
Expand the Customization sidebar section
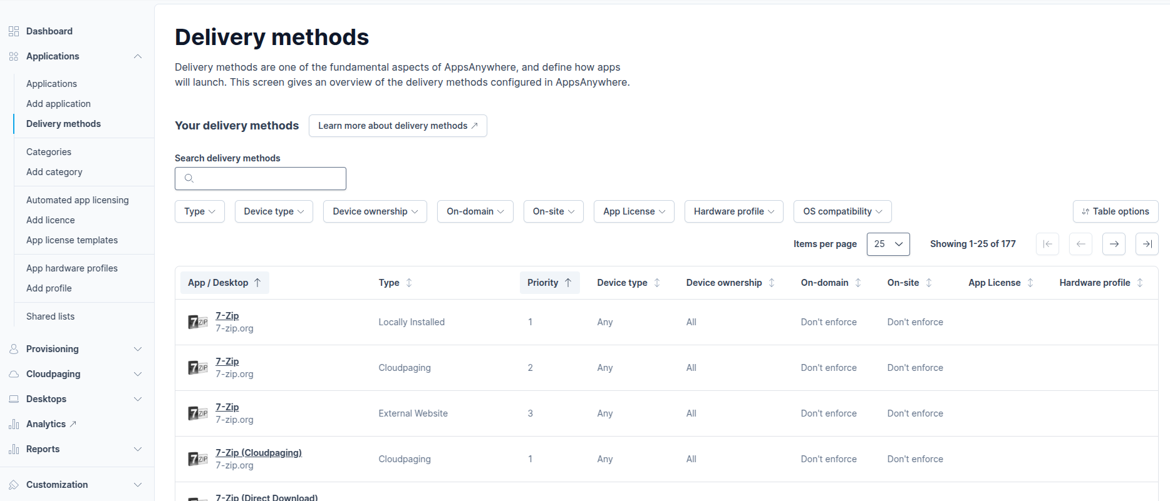pyautogui.click(x=138, y=485)
